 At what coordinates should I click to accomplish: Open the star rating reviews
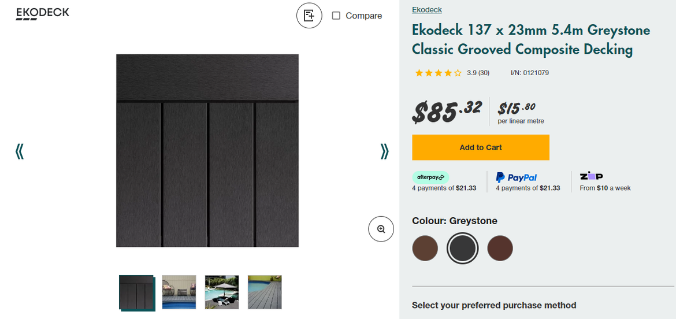pyautogui.click(x=439, y=73)
